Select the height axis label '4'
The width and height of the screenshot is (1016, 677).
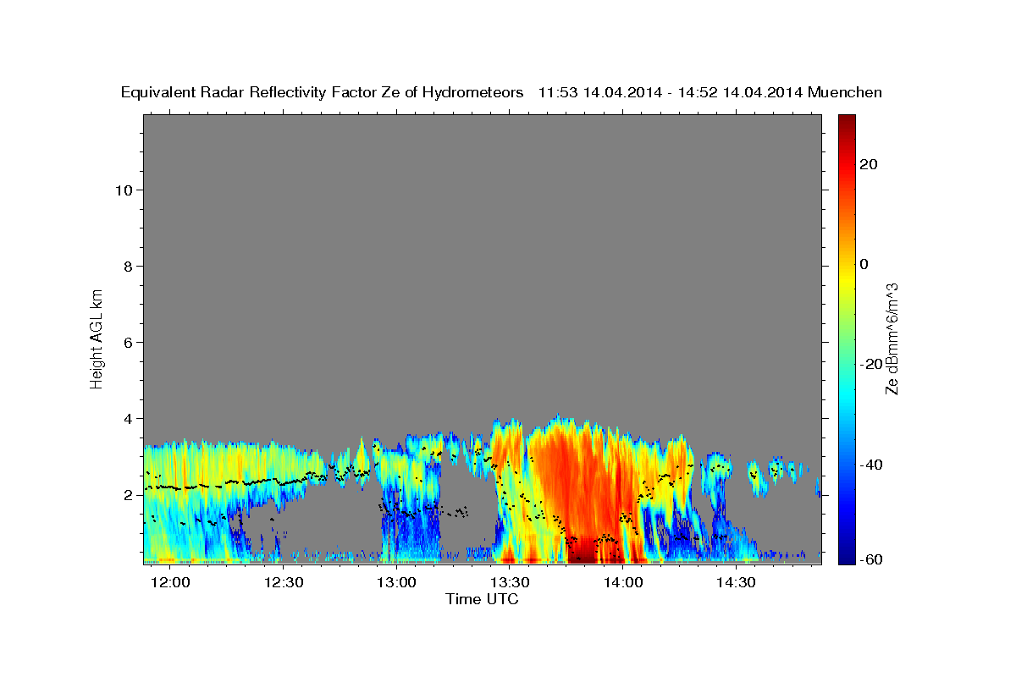[x=129, y=418]
